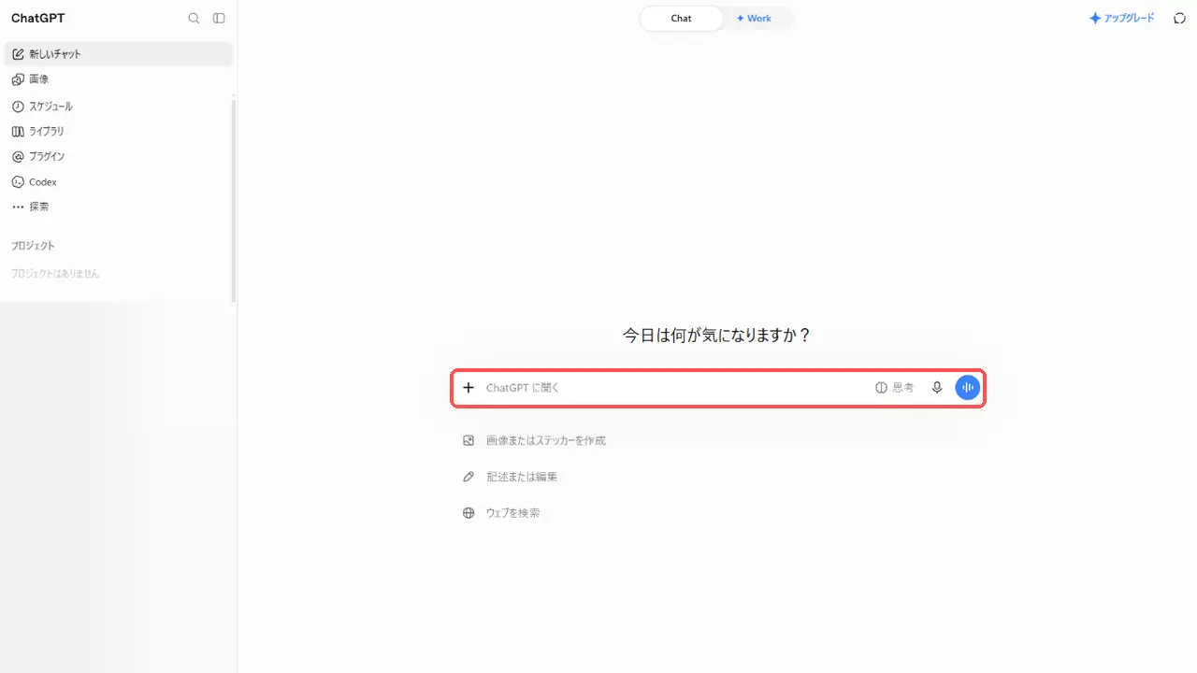Open the 画像 section in sidebar

coord(118,79)
